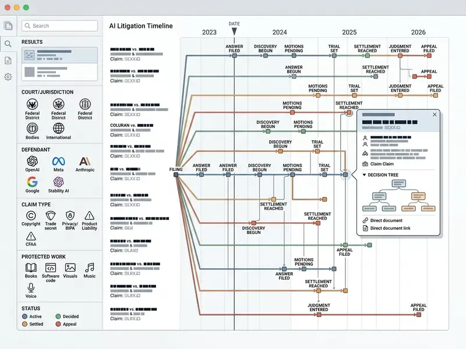Viewport: 466px width, 349px height.
Task: Filter protected work by Music
Action: (90, 270)
